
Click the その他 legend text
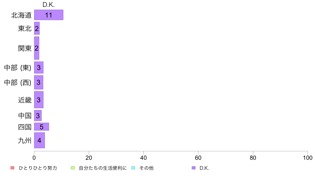[x=146, y=168]
